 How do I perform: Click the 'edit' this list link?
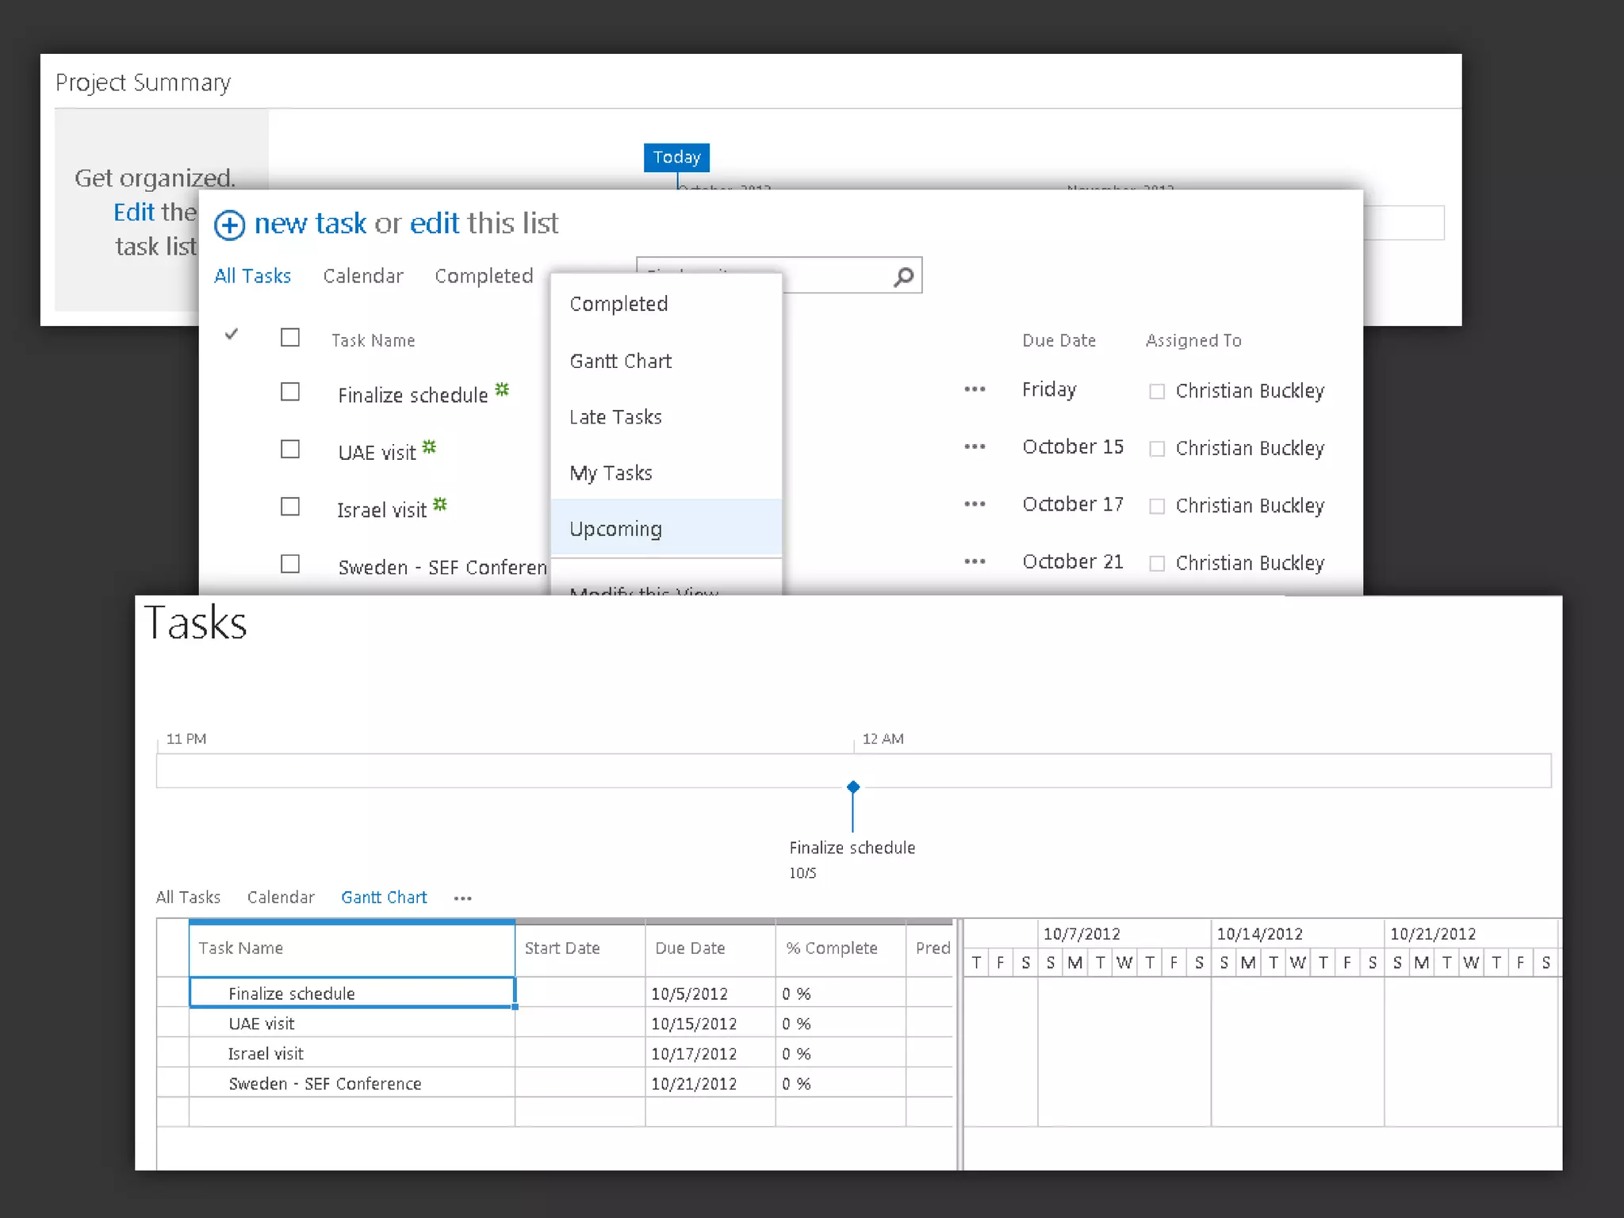point(435,224)
